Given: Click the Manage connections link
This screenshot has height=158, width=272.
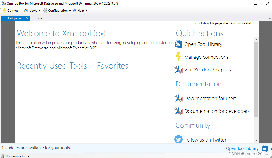Looking at the screenshot, I should pos(206,57).
